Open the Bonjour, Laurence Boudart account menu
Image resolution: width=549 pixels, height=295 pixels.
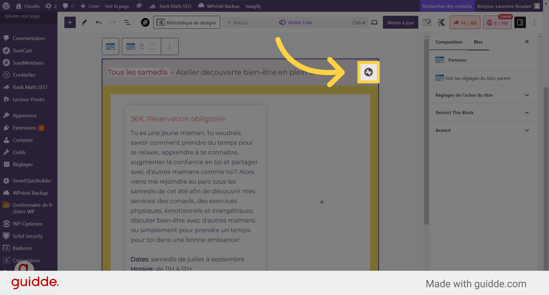coord(508,6)
